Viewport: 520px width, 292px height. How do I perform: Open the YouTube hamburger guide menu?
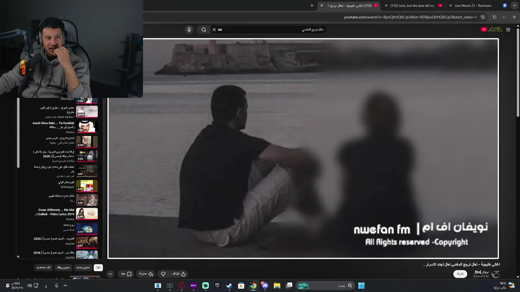click(x=508, y=30)
